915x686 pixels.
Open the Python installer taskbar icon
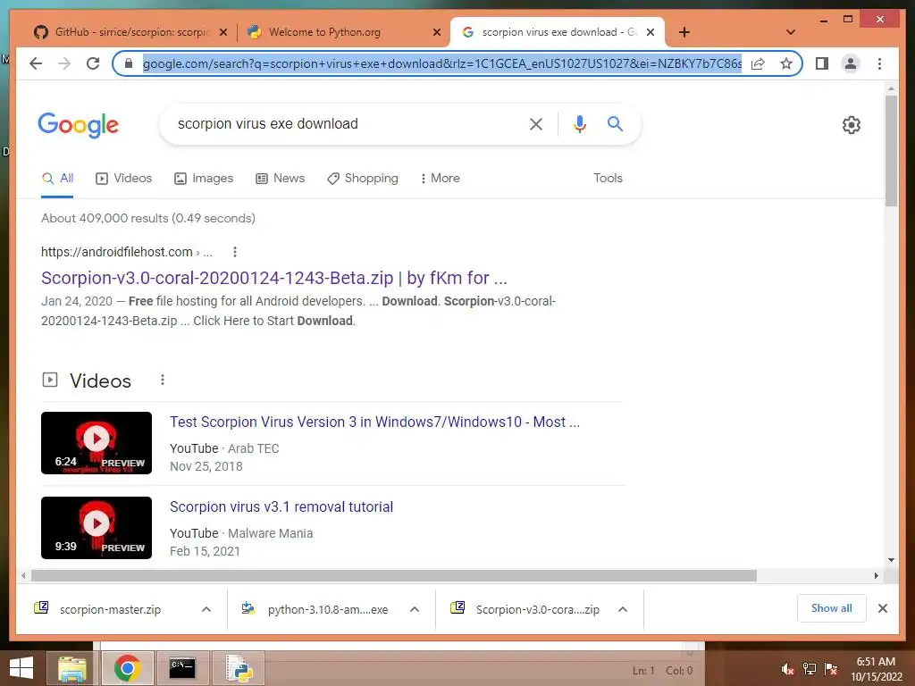(239, 668)
